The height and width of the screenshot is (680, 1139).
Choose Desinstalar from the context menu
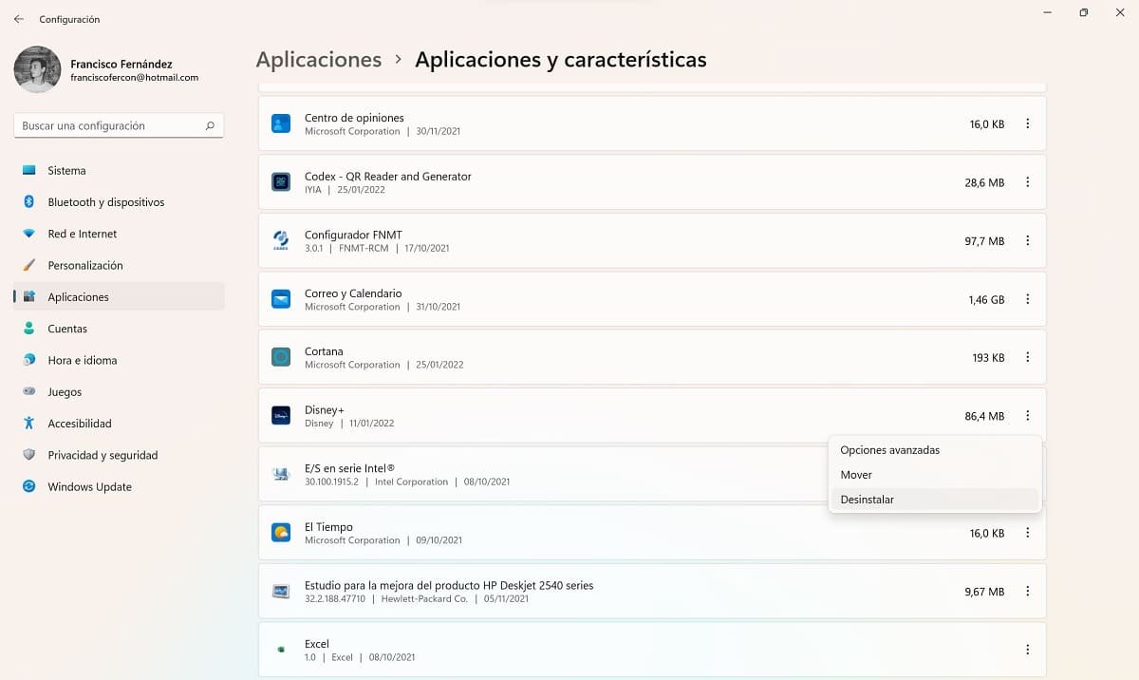pyautogui.click(x=868, y=500)
